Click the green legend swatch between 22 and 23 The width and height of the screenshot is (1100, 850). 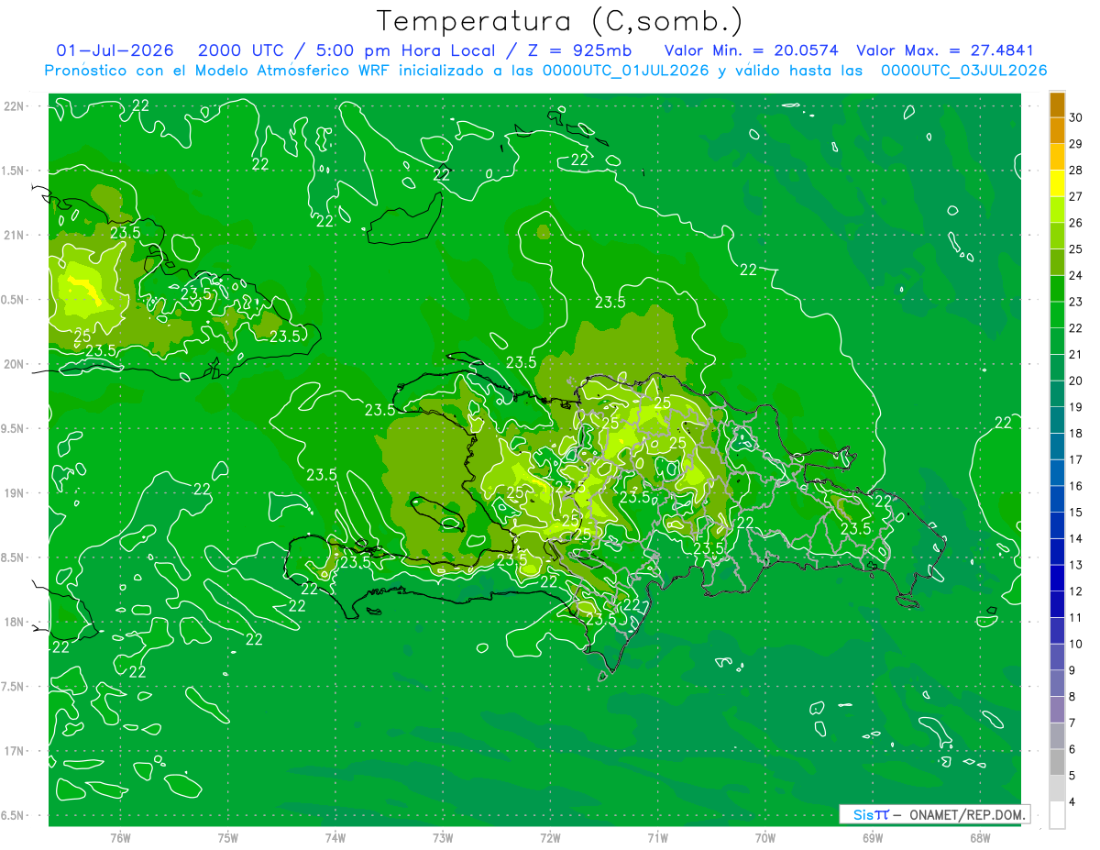[x=1057, y=315]
